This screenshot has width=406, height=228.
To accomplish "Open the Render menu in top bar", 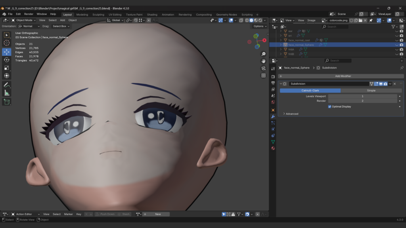I will 29,14.
